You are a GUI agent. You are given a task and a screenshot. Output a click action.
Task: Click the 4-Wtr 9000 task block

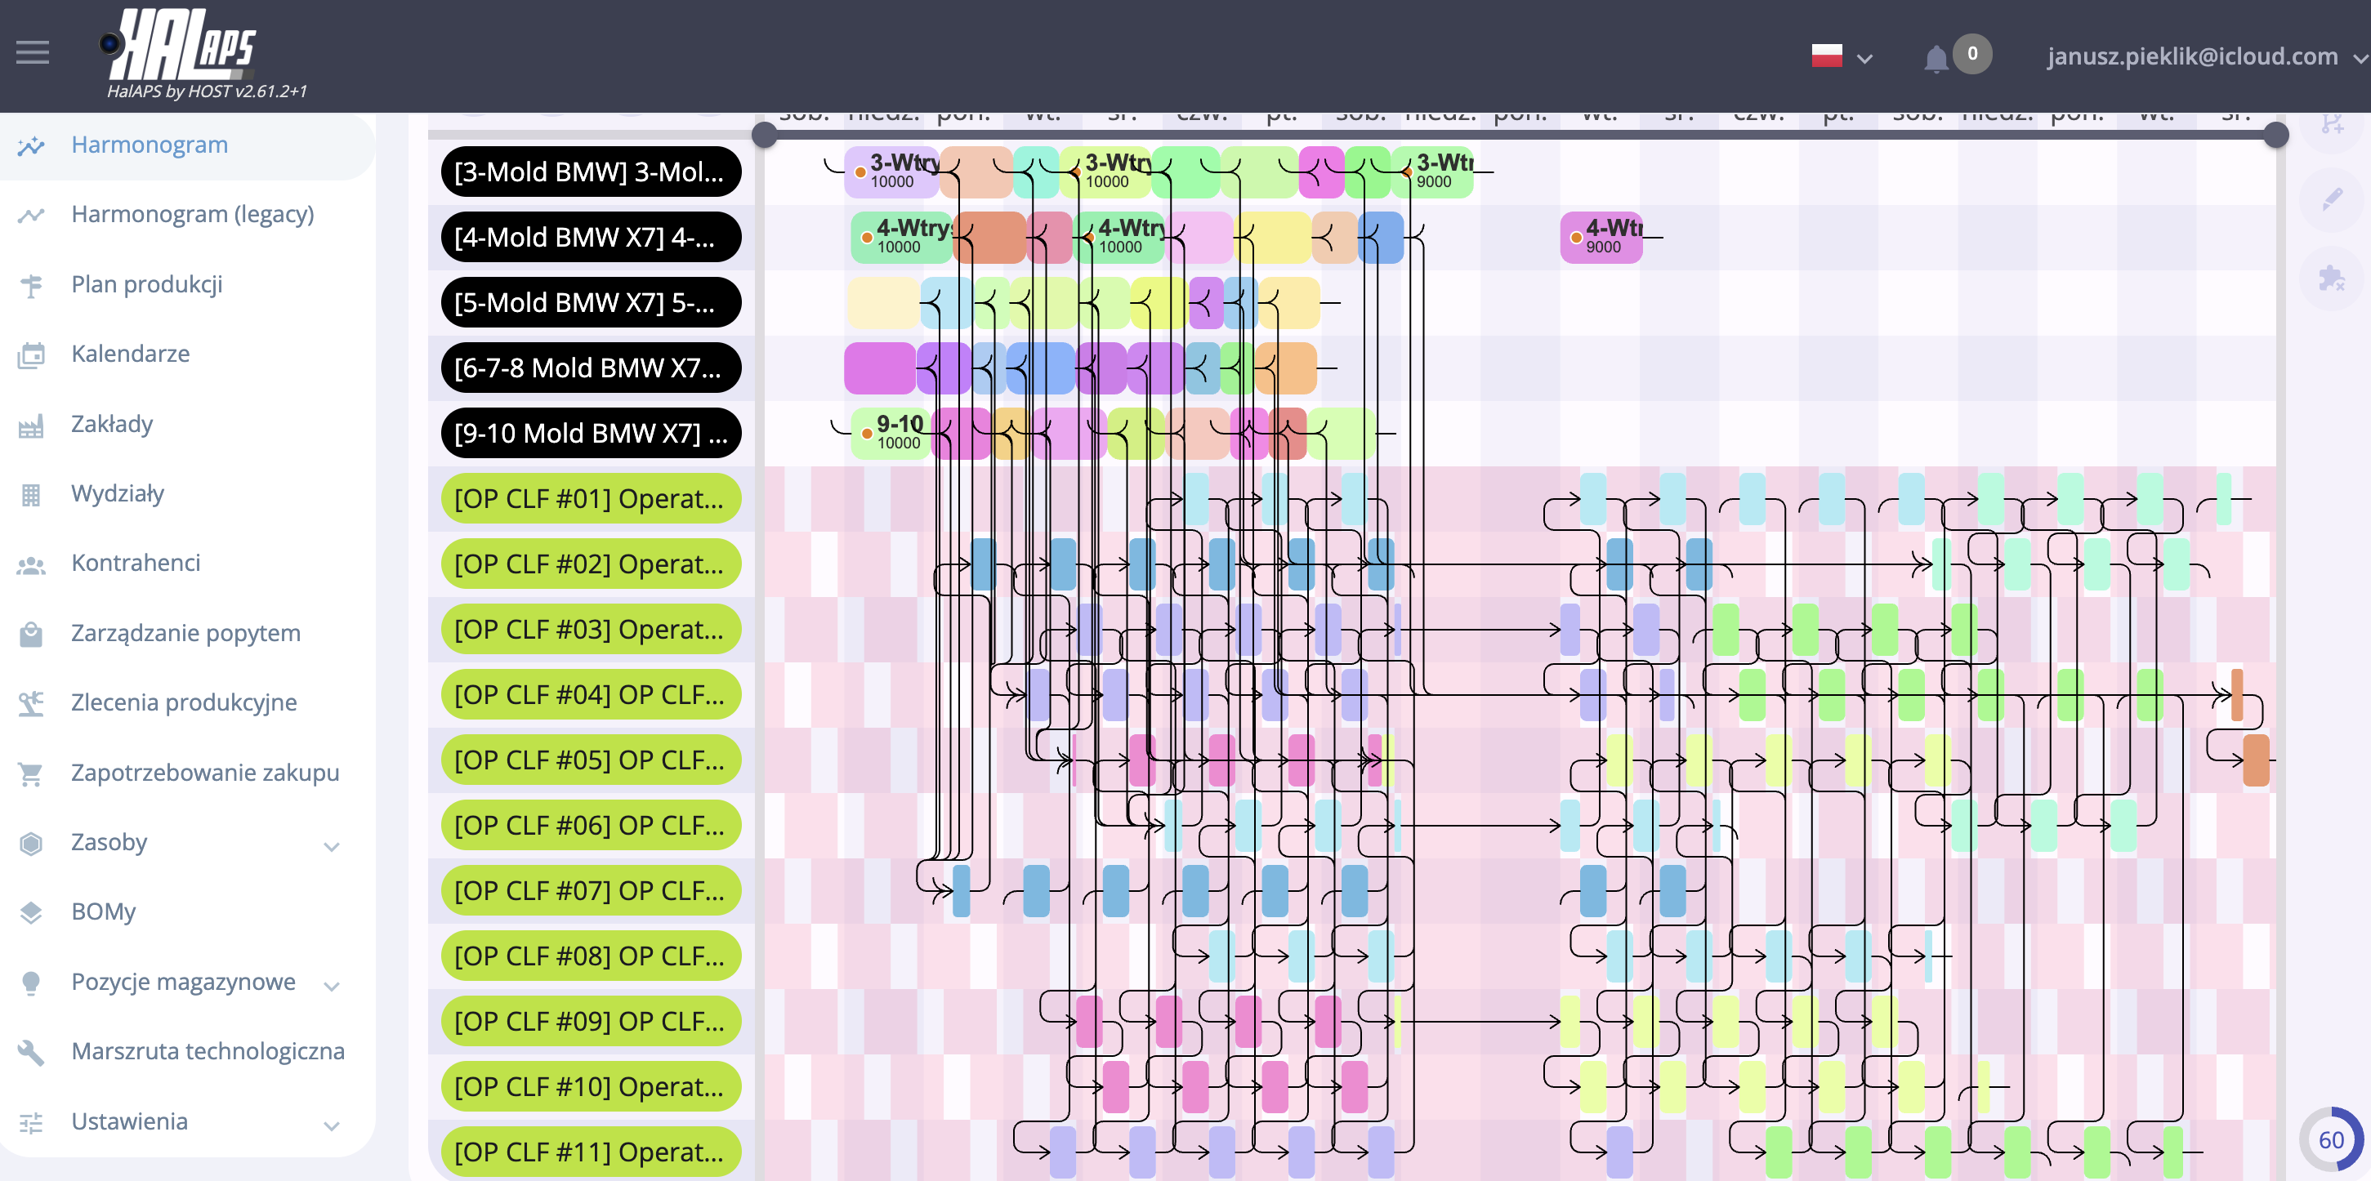click(x=1601, y=238)
